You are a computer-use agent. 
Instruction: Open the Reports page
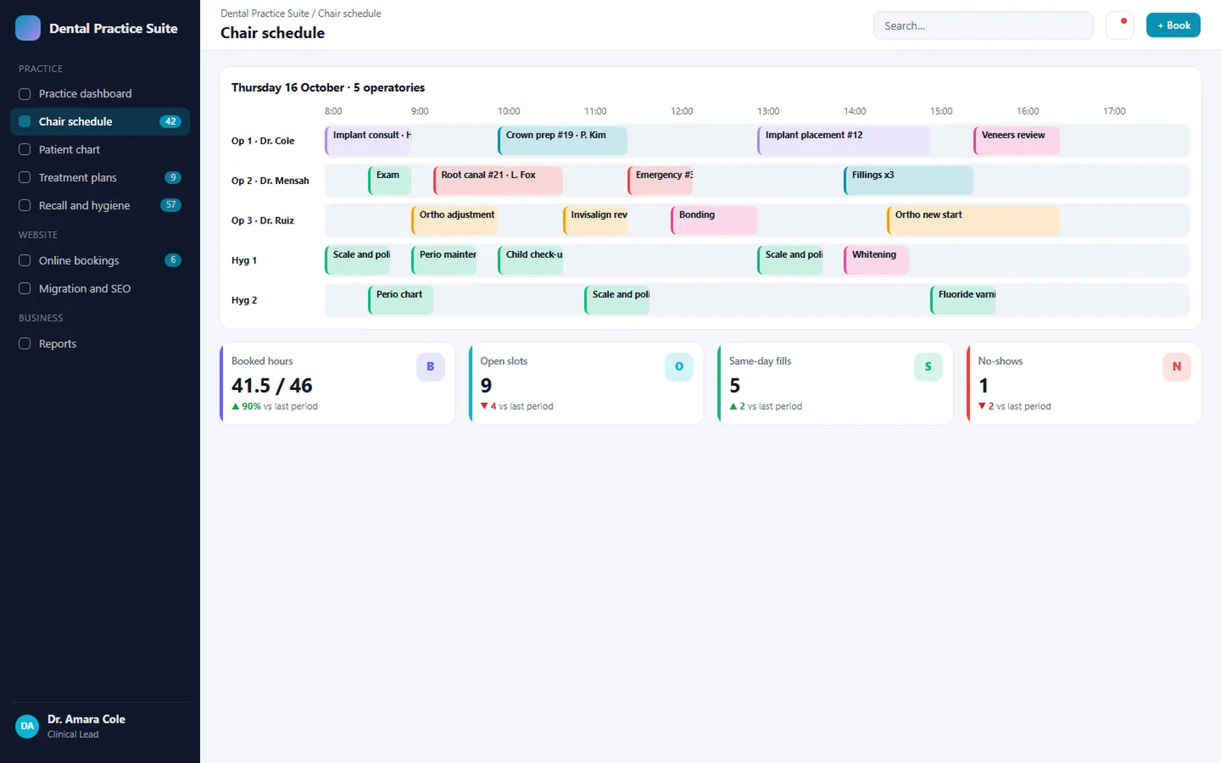[x=100, y=343]
